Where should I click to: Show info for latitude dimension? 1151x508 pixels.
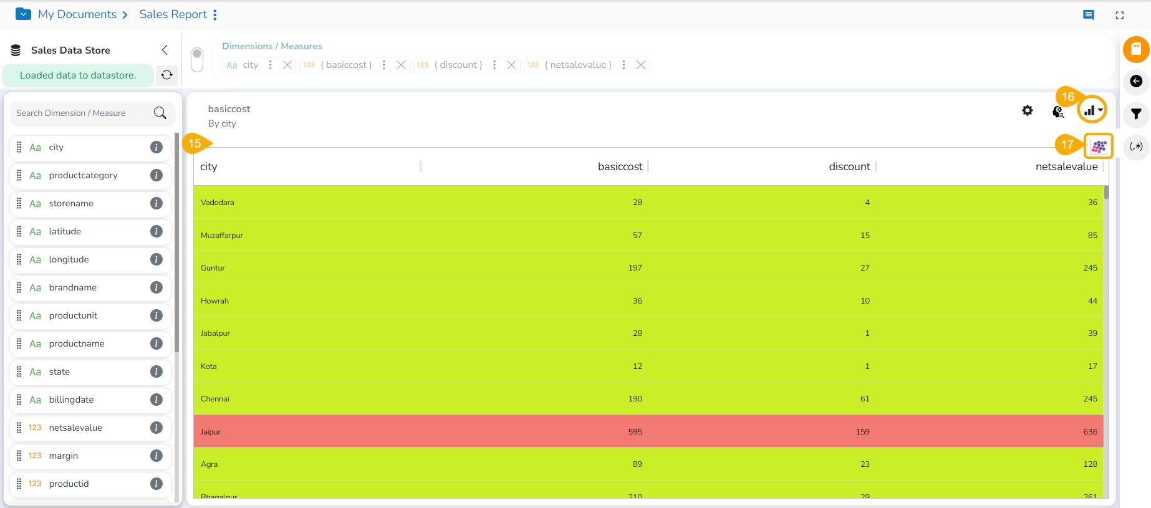[157, 231]
